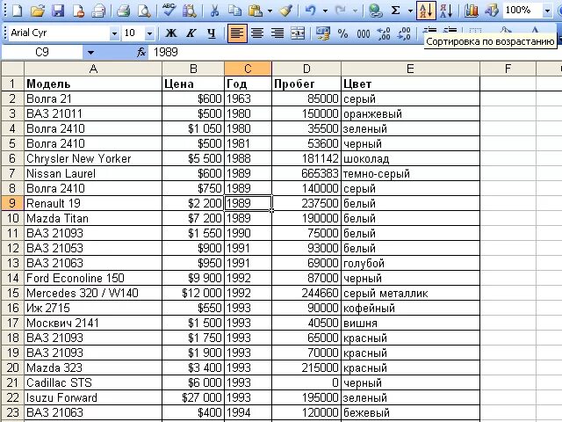
Task: Run the ABC spelling check
Action: tap(169, 11)
